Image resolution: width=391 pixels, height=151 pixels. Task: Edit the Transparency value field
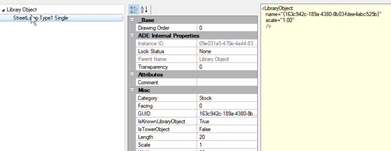pos(227,67)
